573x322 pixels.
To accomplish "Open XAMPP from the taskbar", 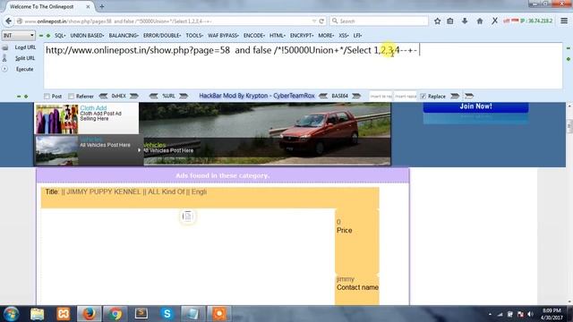I will click(x=63, y=314).
